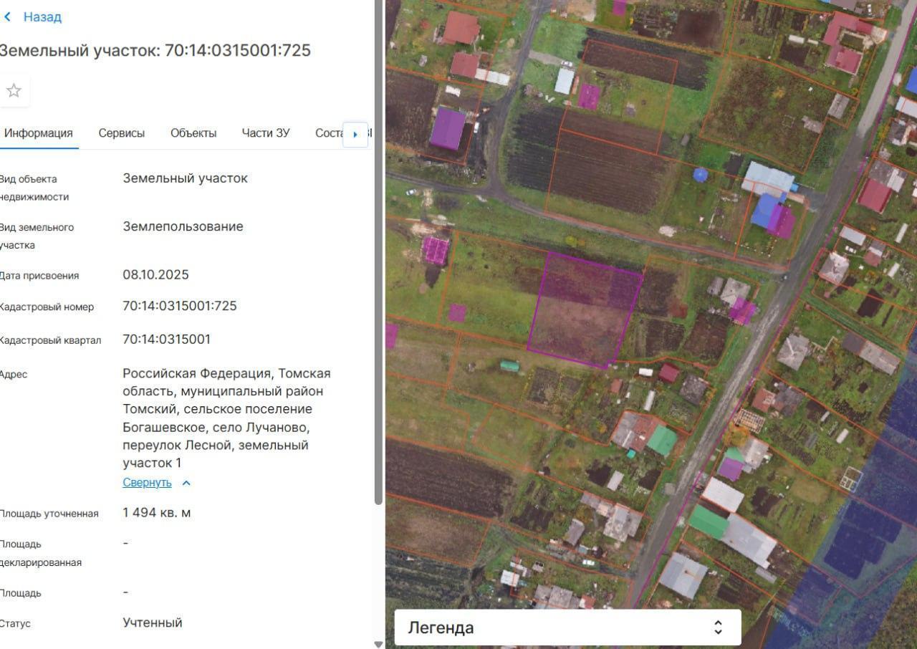Click the Земельный участок page heading
This screenshot has width=917, height=649.
coord(155,50)
